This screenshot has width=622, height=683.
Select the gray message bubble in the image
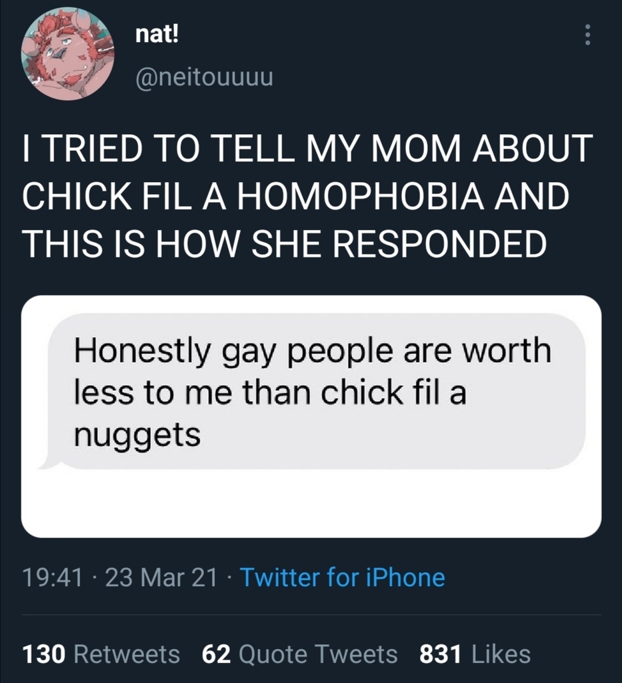(x=312, y=391)
